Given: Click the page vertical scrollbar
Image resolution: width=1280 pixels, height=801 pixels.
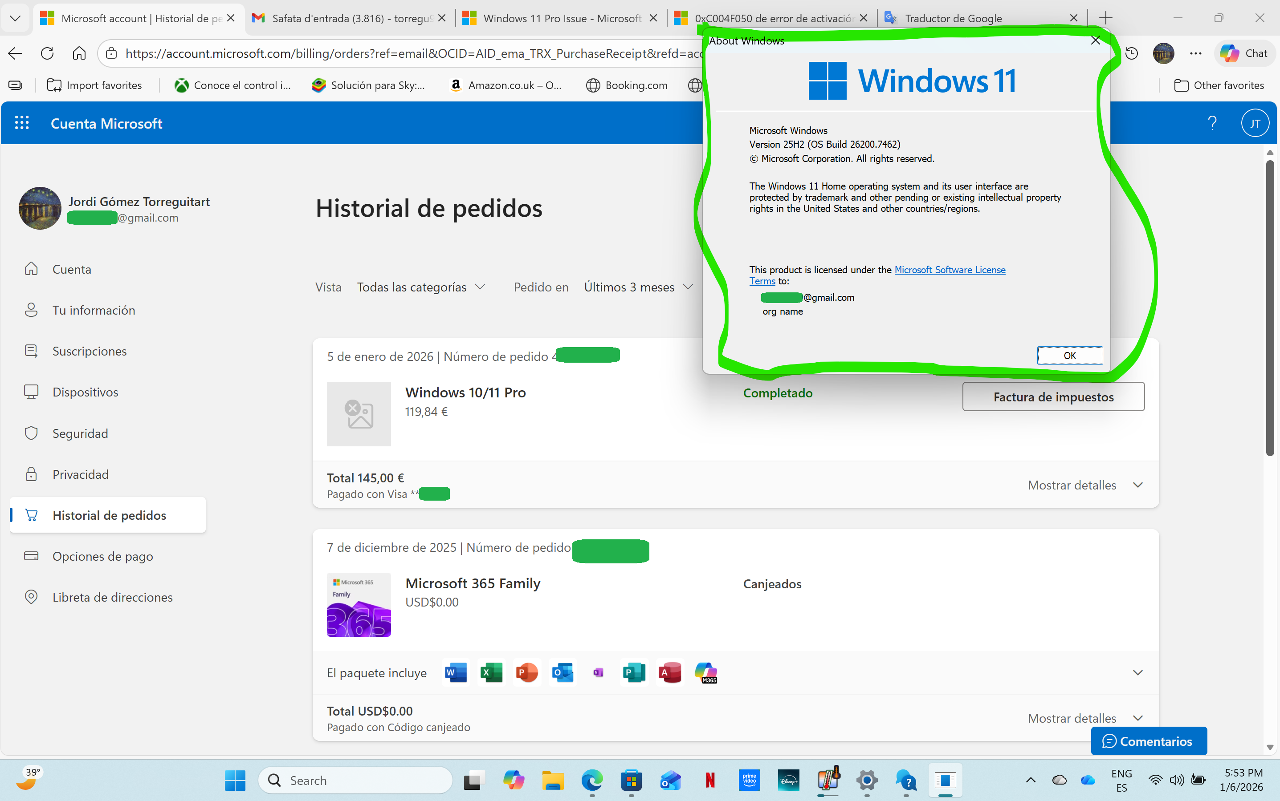Looking at the screenshot, I should 1269,308.
